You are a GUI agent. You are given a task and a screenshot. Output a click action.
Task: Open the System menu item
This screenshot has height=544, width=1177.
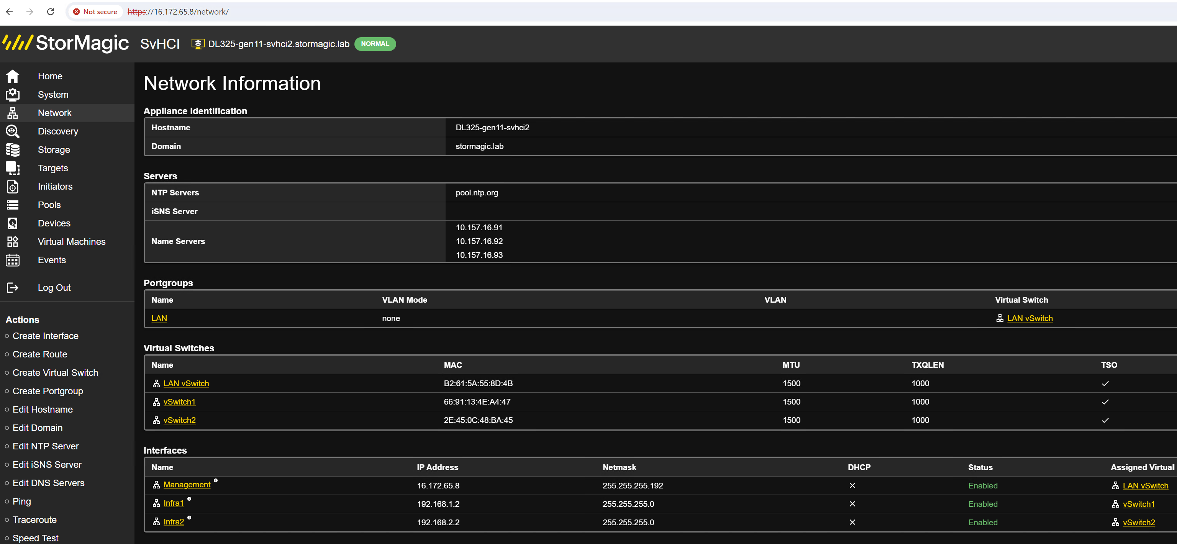(x=53, y=95)
